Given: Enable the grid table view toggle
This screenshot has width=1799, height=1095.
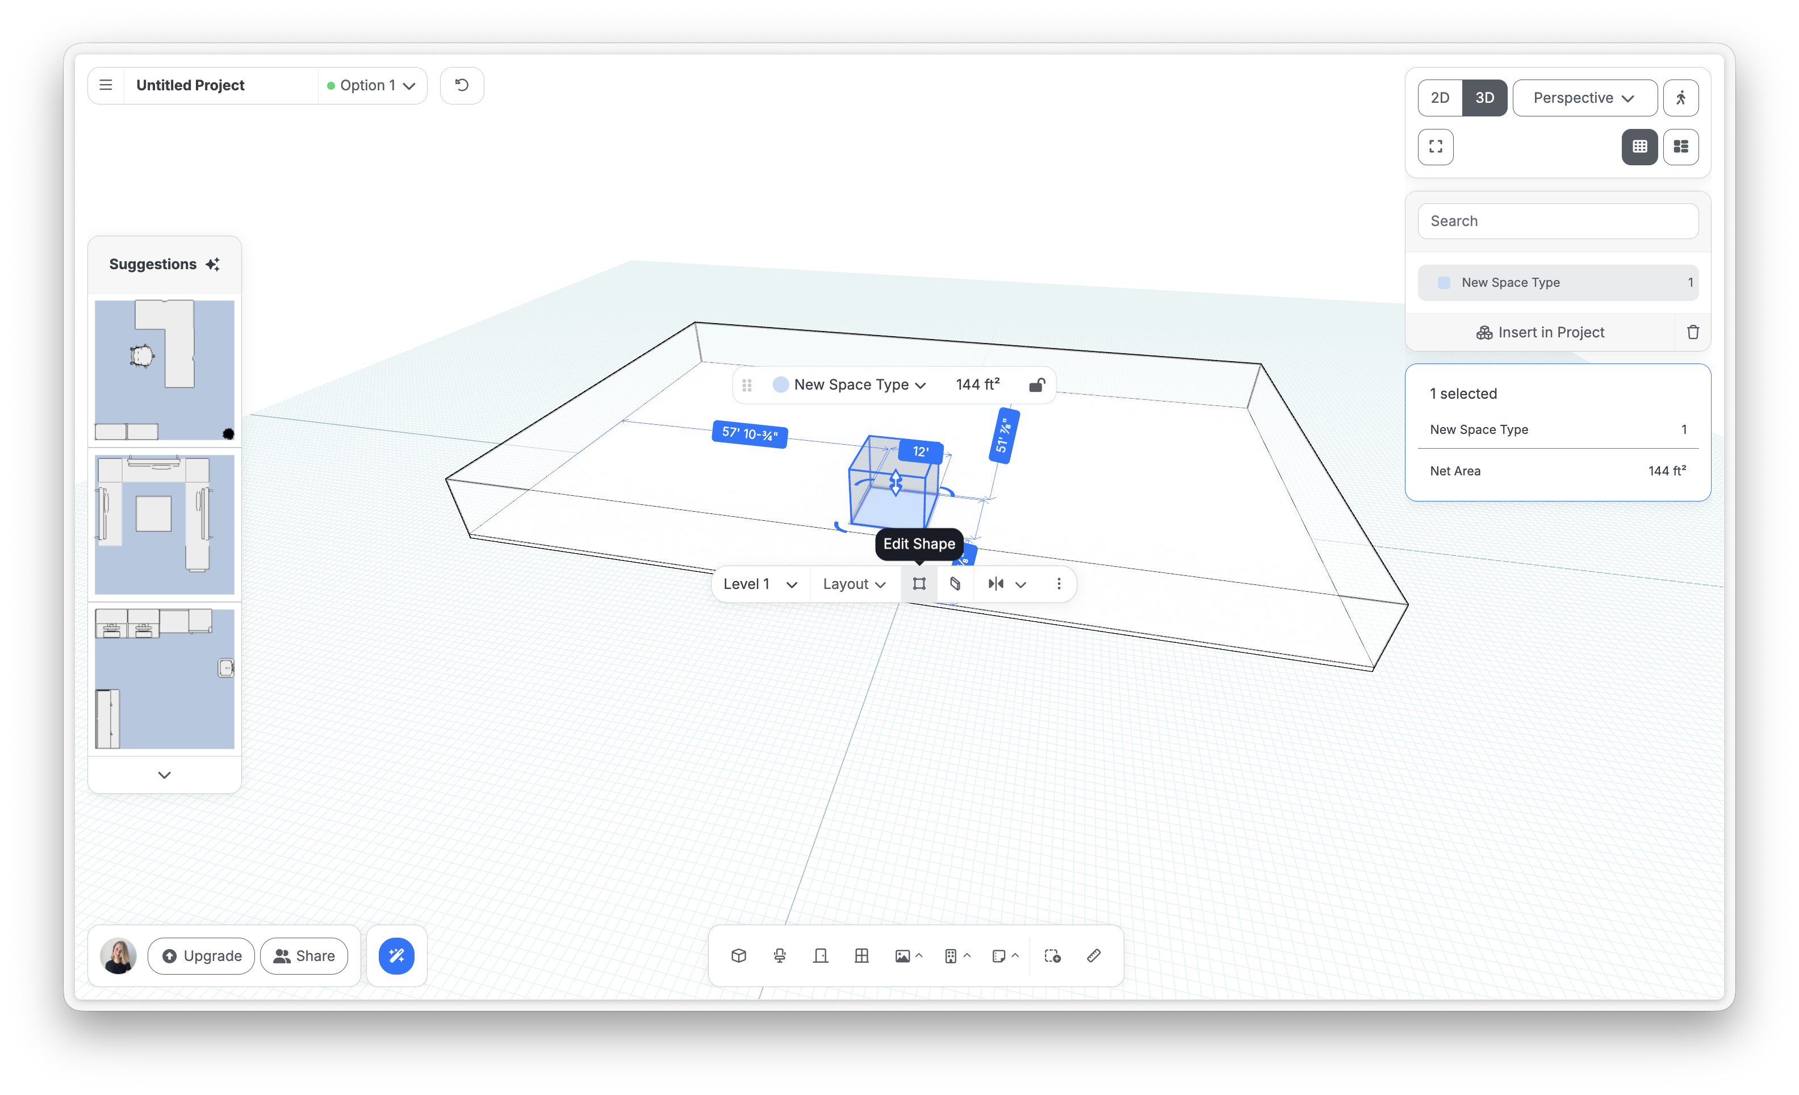Looking at the screenshot, I should 1639,147.
